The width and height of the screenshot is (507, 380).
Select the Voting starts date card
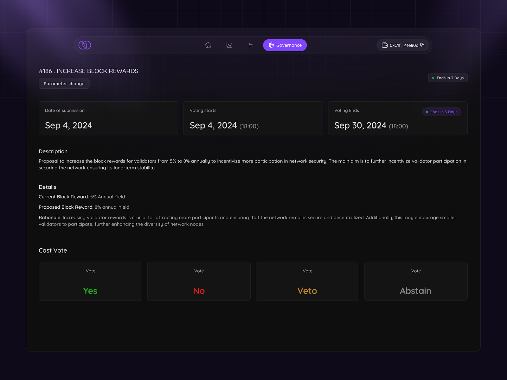253,118
